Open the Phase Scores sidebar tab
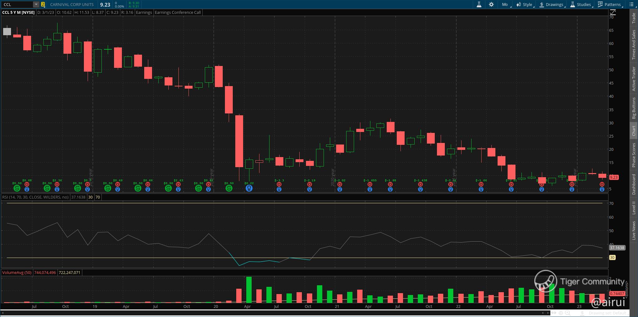Image resolution: width=638 pixels, height=317 pixels. (x=634, y=155)
